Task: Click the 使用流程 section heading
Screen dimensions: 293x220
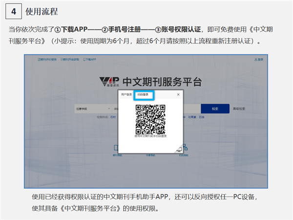Action: (x=42, y=11)
